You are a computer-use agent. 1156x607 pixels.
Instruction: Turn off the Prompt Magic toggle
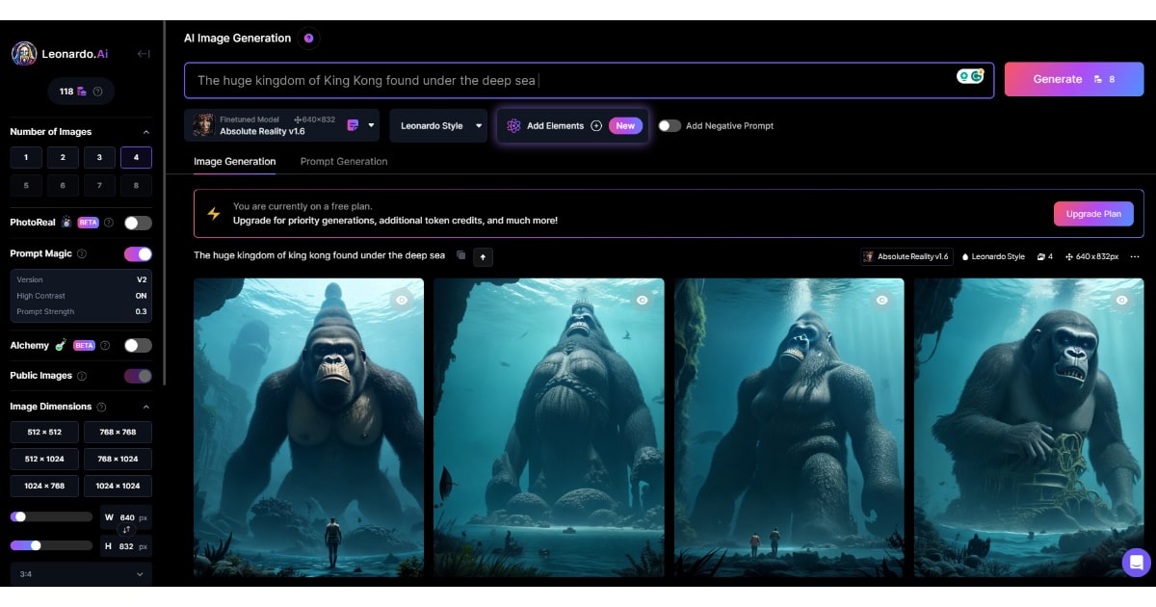pos(138,254)
